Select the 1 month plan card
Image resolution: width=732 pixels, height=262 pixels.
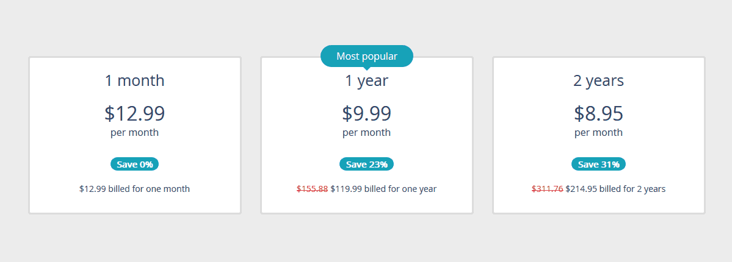135,135
